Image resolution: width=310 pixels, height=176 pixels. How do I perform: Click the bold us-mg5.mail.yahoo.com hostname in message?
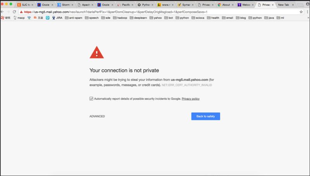(x=189, y=80)
